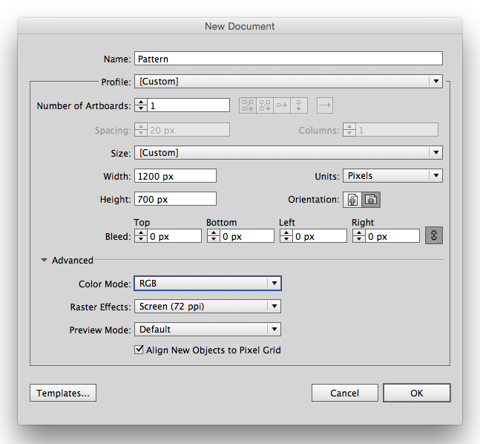Click the Number of Artboards stepper arrows
This screenshot has width=480, height=444.
click(140, 105)
